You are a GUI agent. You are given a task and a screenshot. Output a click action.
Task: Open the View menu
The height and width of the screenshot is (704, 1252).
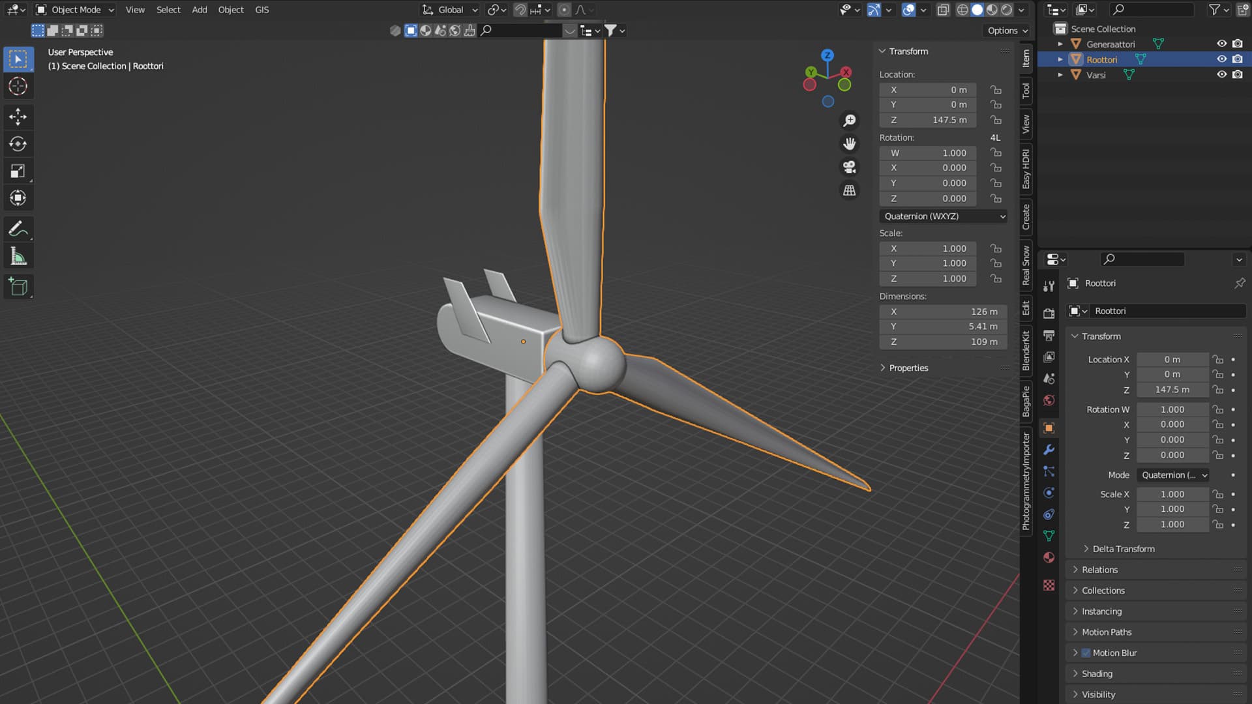pos(135,10)
